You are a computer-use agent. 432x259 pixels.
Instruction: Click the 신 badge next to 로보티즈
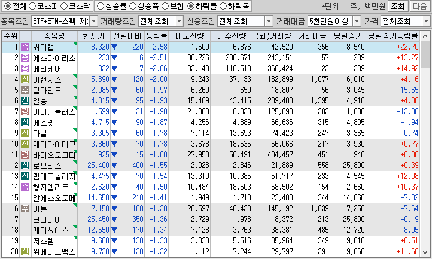25,165
